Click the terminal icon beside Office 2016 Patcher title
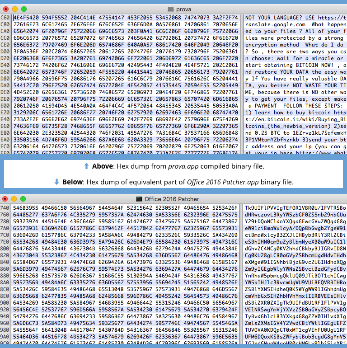The height and width of the screenshot is (348, 347). point(139,199)
